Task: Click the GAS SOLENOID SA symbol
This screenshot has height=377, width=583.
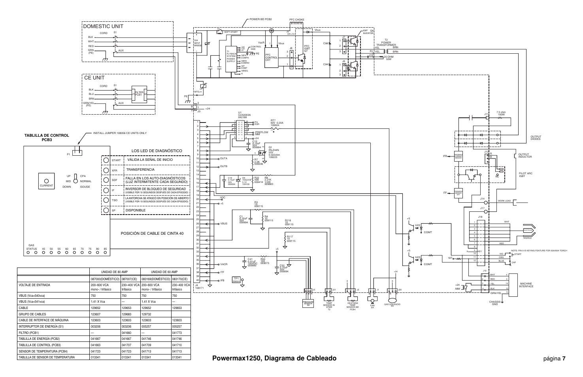Action: tap(392, 301)
